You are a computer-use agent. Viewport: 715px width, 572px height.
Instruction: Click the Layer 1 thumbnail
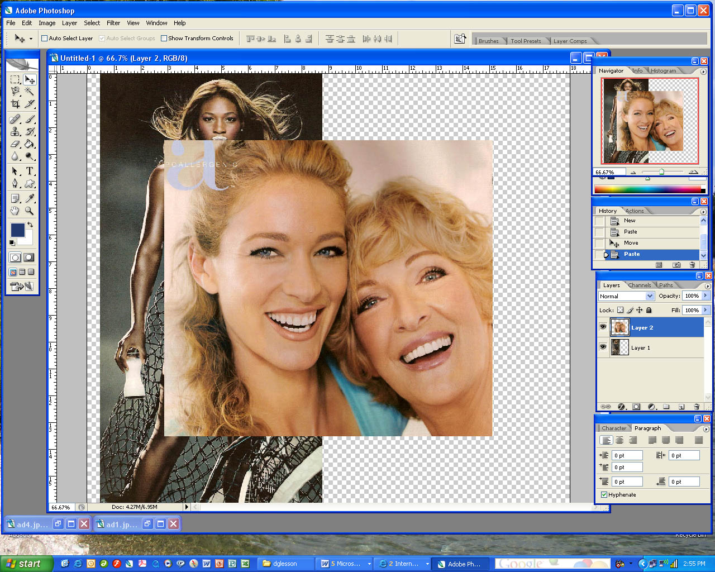619,347
